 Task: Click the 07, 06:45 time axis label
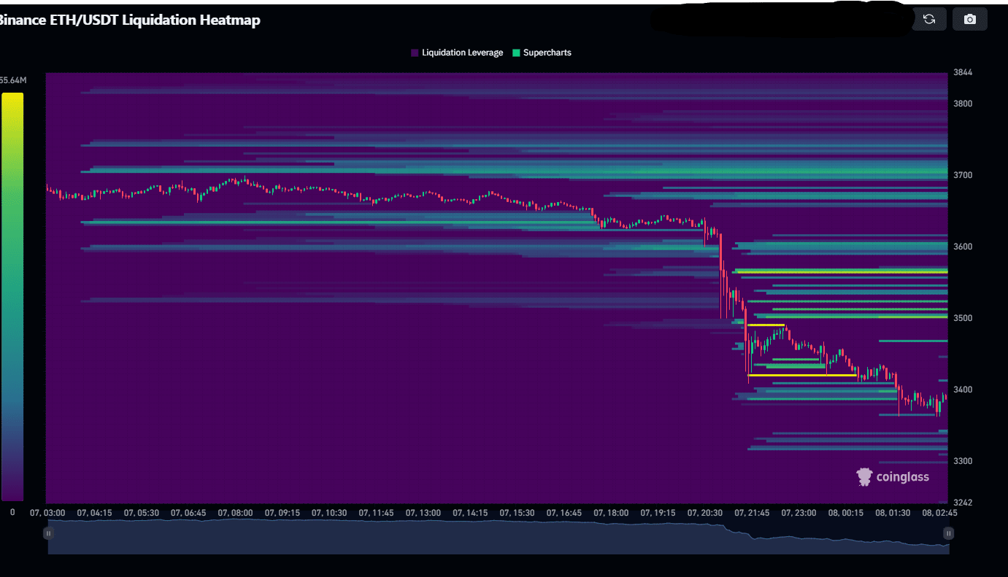point(188,513)
